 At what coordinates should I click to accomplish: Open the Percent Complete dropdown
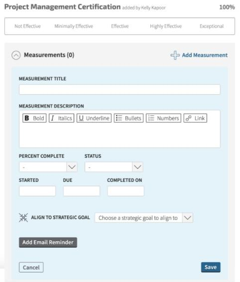(x=48, y=167)
